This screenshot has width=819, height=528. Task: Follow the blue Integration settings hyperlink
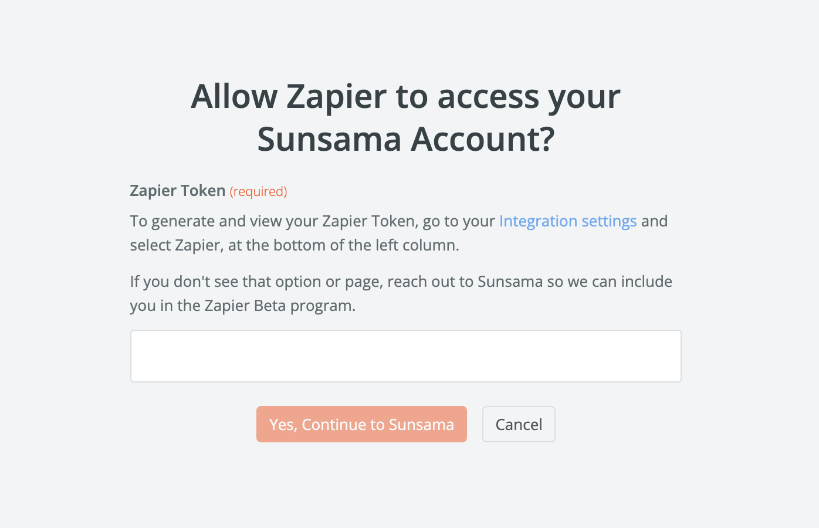coord(567,221)
